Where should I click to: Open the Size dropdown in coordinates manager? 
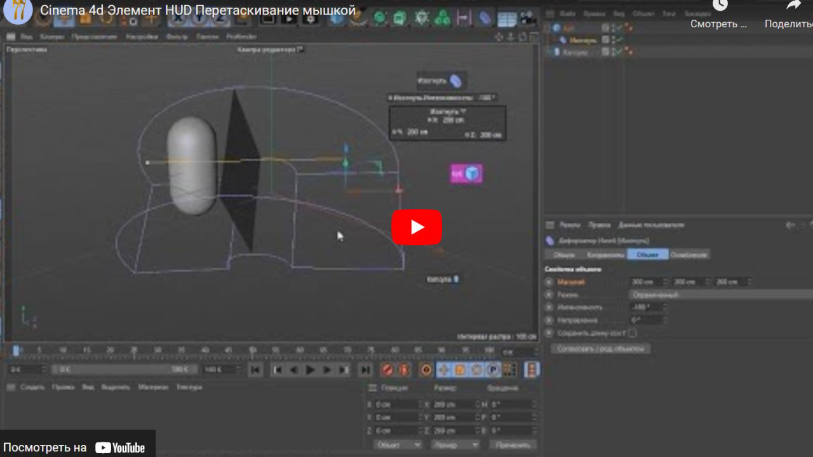pos(455,444)
